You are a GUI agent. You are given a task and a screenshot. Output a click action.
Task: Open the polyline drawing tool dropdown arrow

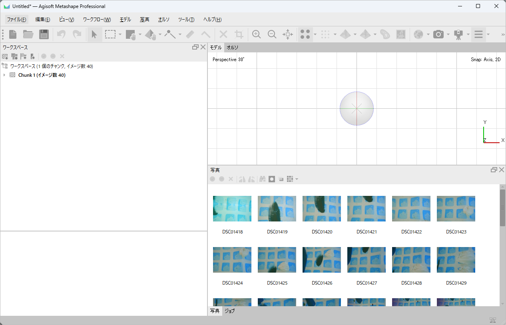point(180,34)
